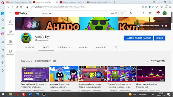
Task: Switch to КАНАЛЫ channel tab
Action: (x=83, y=47)
